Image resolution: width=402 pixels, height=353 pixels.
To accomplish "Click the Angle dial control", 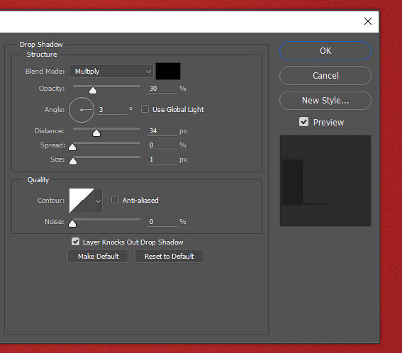I will click(x=82, y=110).
